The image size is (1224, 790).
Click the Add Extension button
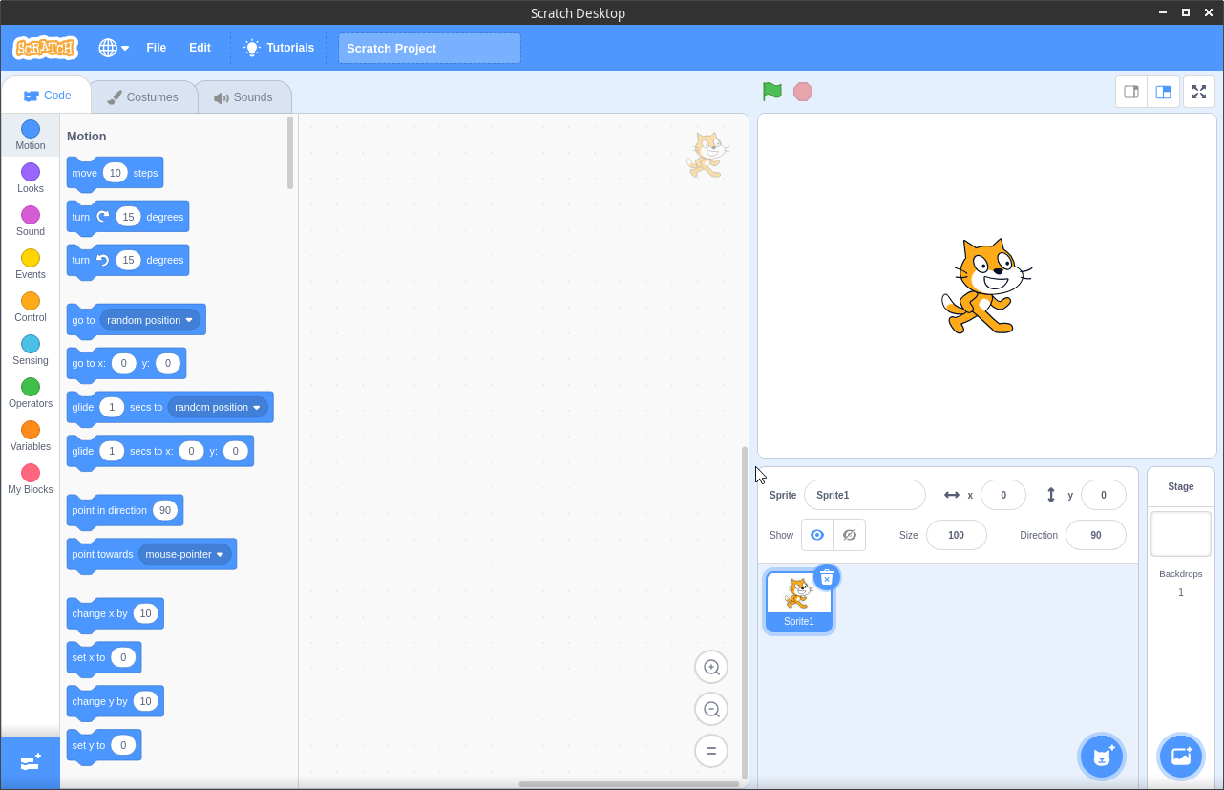(x=30, y=762)
